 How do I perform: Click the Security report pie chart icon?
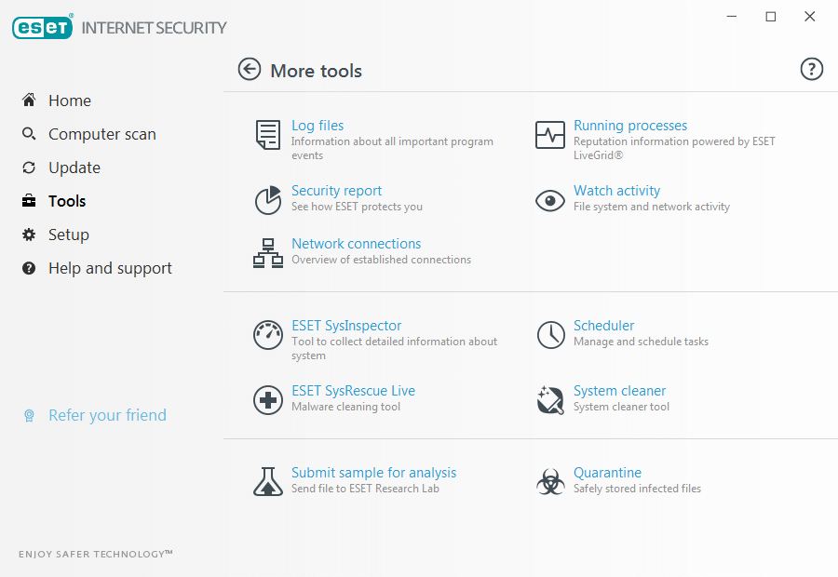(268, 200)
